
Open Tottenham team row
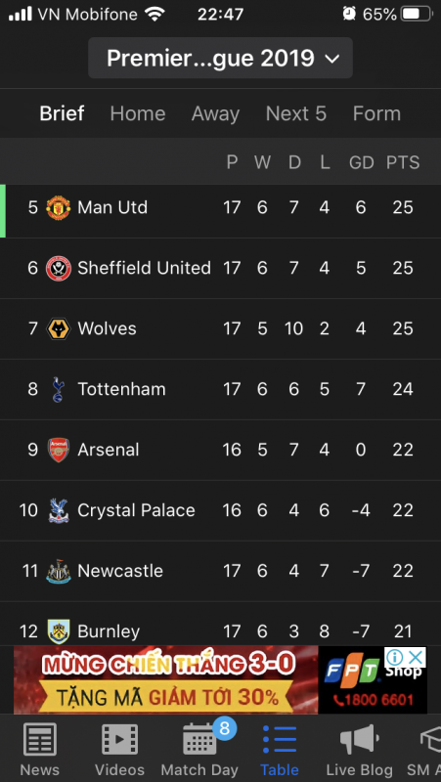(221, 389)
